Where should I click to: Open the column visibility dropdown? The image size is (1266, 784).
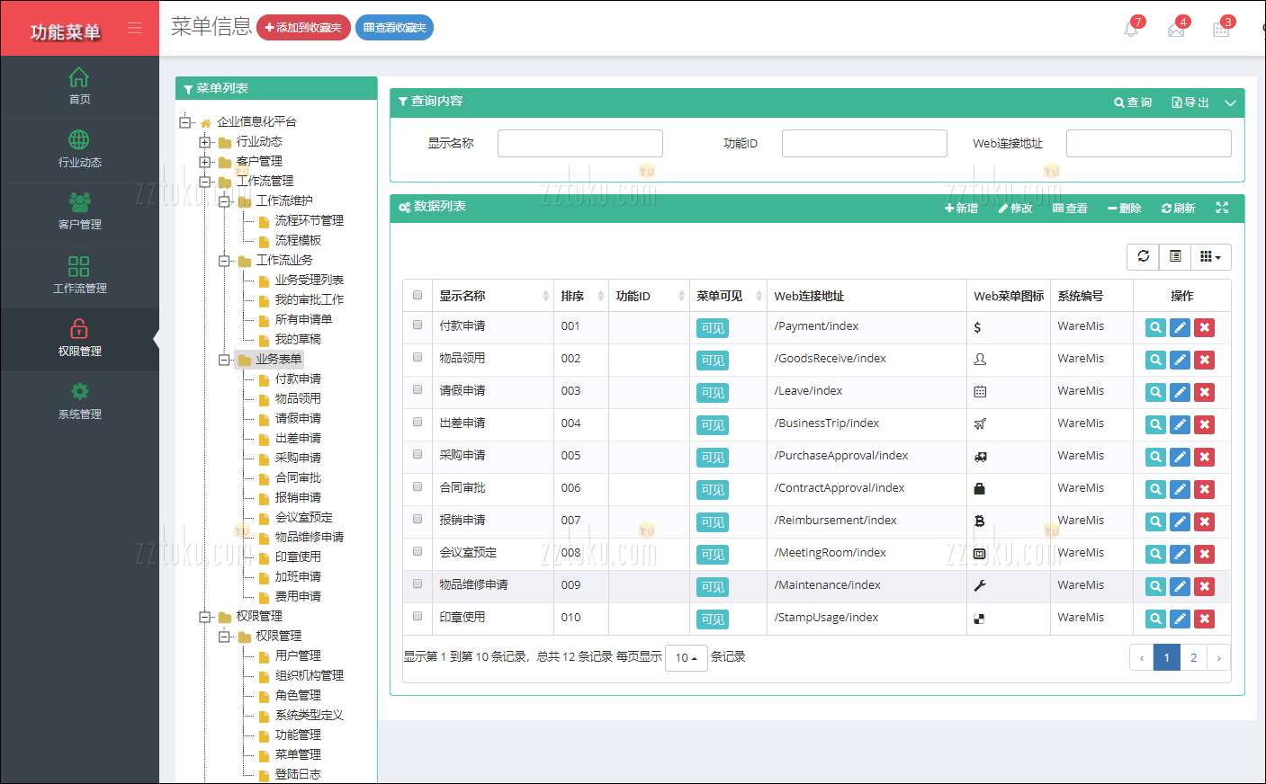click(1210, 256)
